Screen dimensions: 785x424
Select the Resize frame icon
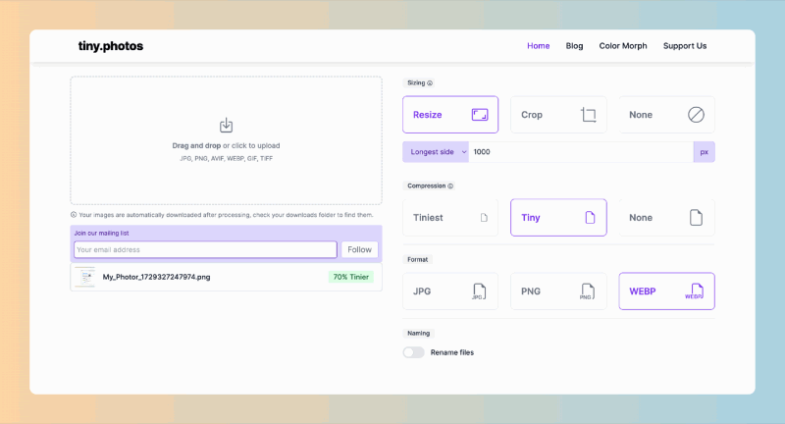coord(480,115)
